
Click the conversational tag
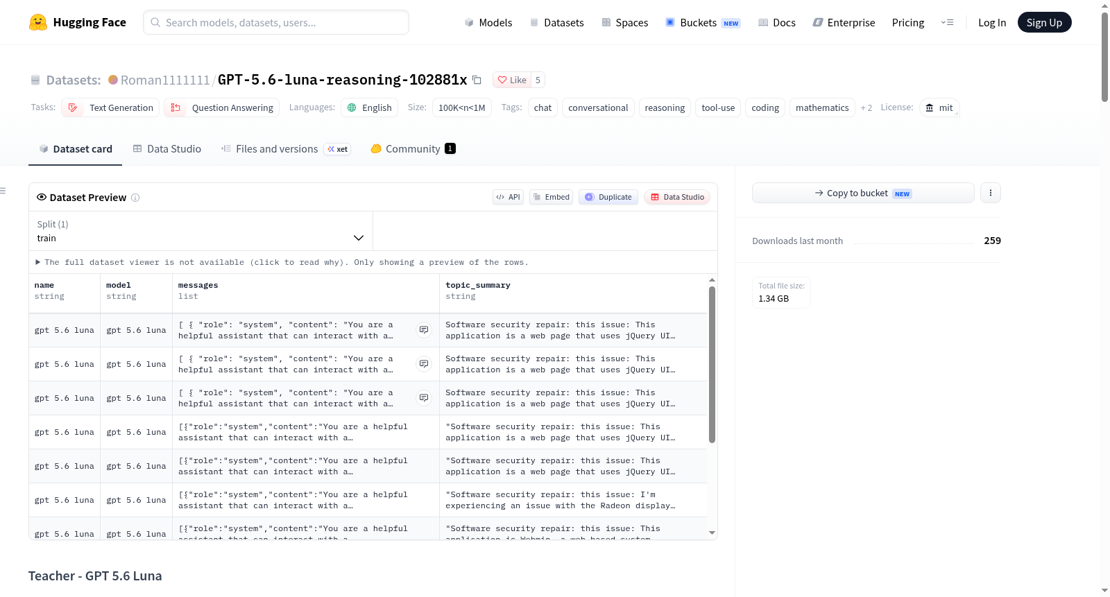598,107
